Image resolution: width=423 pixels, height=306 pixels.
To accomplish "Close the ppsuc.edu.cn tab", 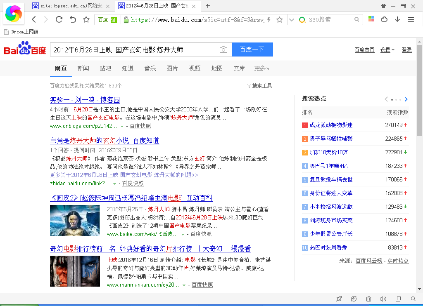I will click(x=108, y=6).
